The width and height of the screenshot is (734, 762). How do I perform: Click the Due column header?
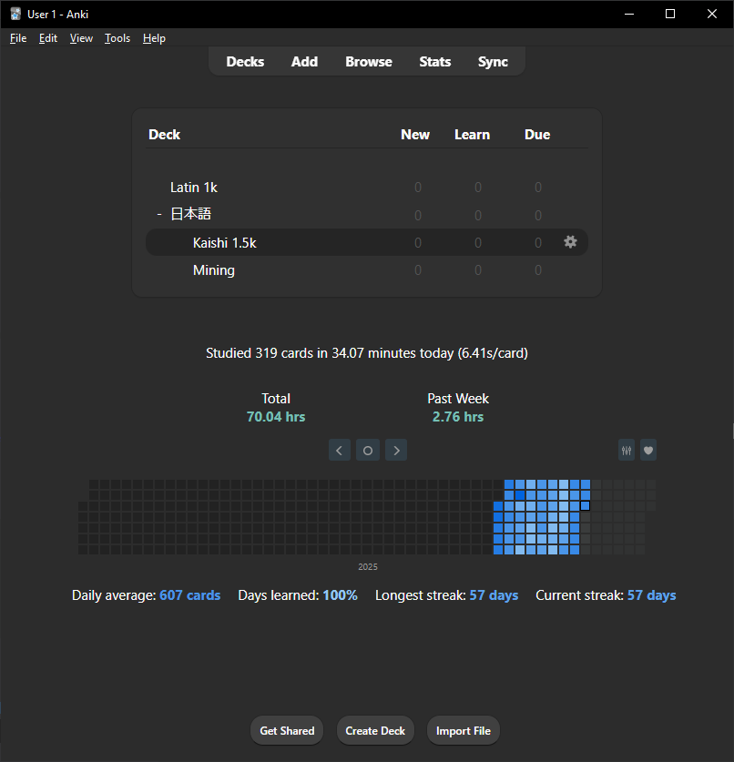click(x=537, y=135)
